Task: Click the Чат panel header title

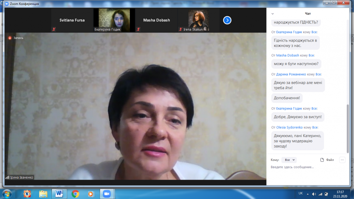Action: click(308, 13)
